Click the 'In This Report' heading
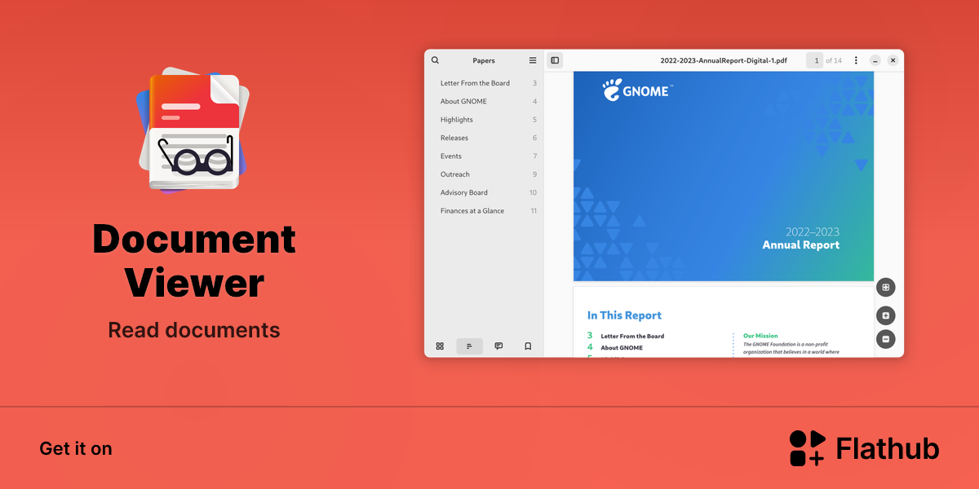This screenshot has height=489, width=979. (624, 315)
